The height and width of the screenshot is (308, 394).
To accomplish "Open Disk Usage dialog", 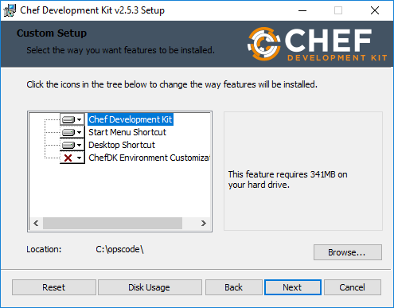I will click(150, 287).
